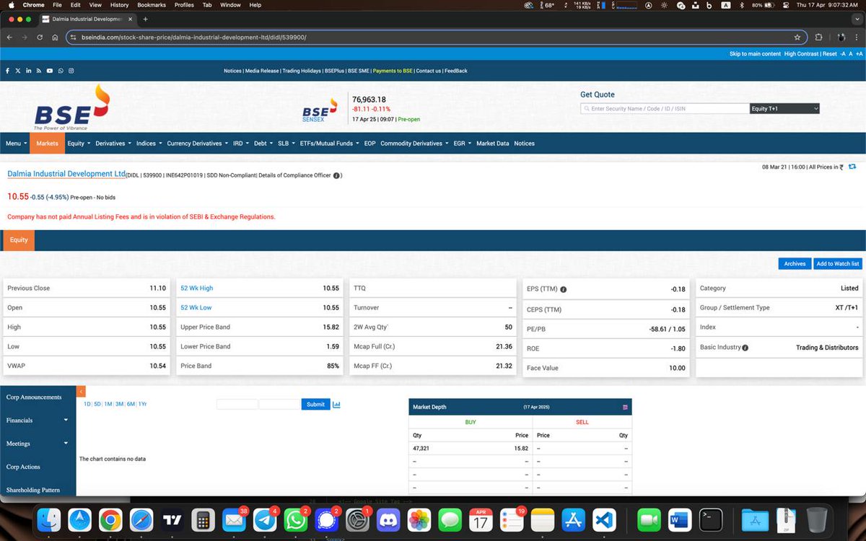The image size is (866, 541).
Task: Open new Chrome tab
Action: (x=145, y=19)
